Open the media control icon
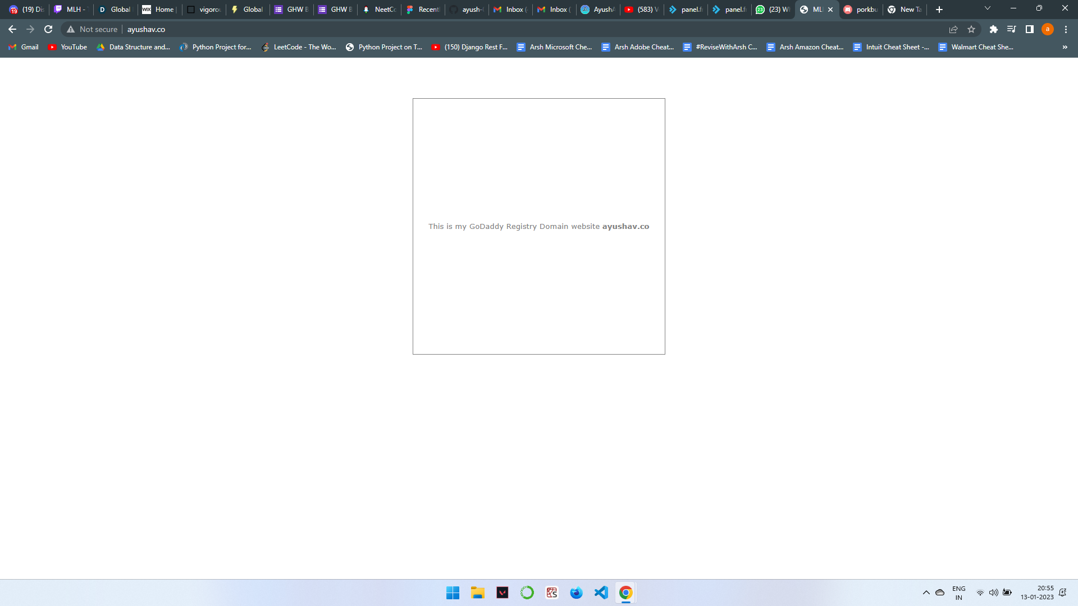This screenshot has height=606, width=1078. pos(1011,29)
